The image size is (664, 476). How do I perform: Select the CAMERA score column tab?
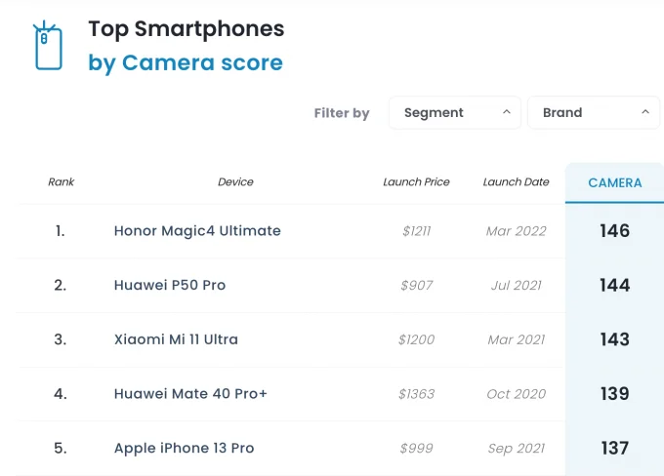coord(614,182)
